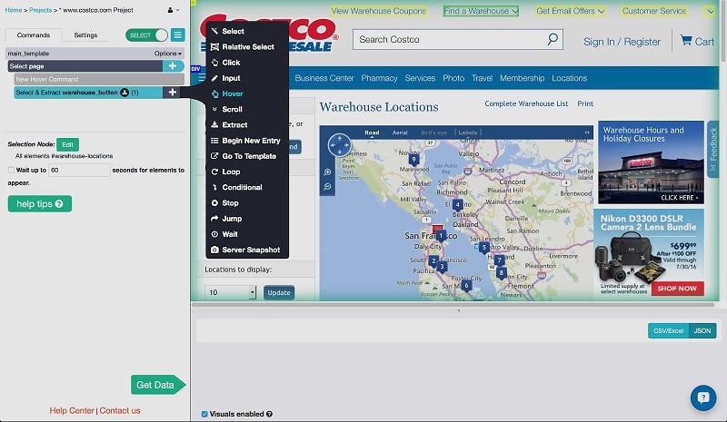
Task: Open the Membership nav item
Action: [x=522, y=78]
